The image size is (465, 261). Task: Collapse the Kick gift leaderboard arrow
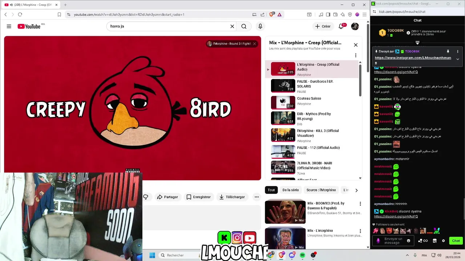tap(417, 42)
